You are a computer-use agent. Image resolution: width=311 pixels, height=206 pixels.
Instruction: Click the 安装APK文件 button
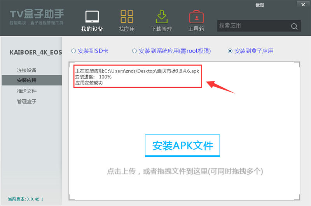click(182, 145)
